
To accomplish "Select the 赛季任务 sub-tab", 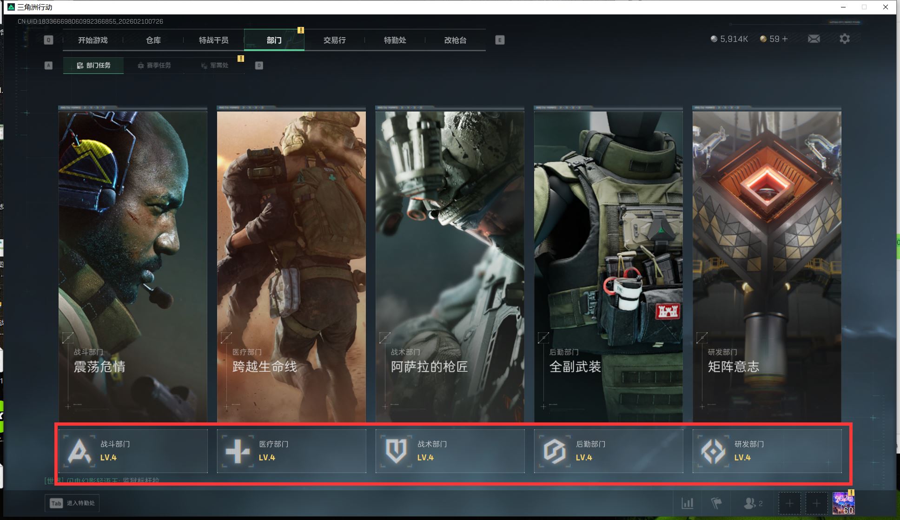I will click(x=154, y=66).
